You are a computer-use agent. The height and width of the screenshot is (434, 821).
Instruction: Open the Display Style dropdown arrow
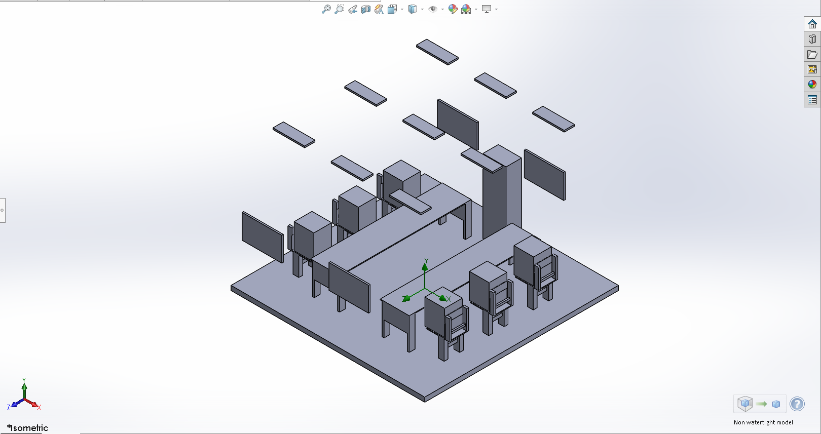pyautogui.click(x=422, y=9)
